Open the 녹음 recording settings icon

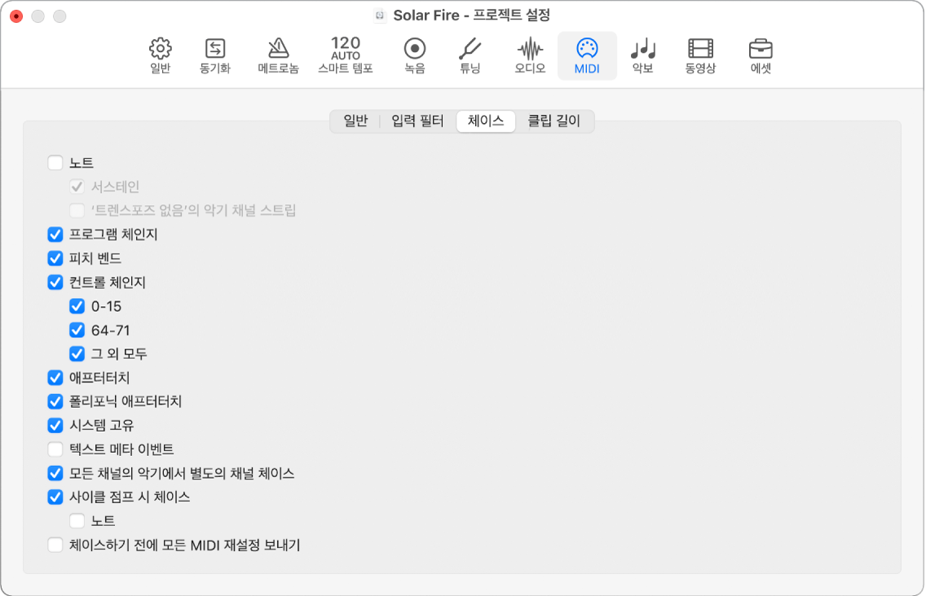415,55
